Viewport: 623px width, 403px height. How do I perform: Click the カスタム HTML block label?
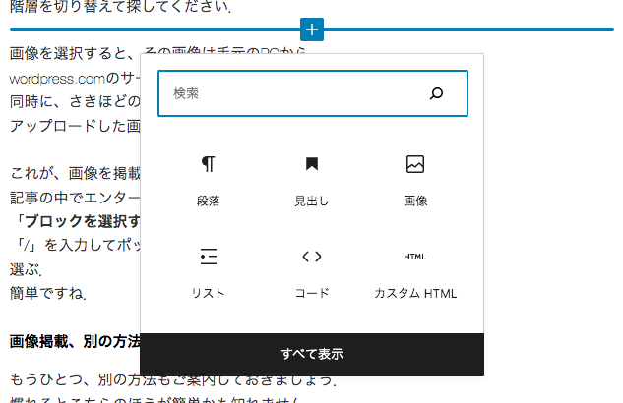(x=415, y=293)
